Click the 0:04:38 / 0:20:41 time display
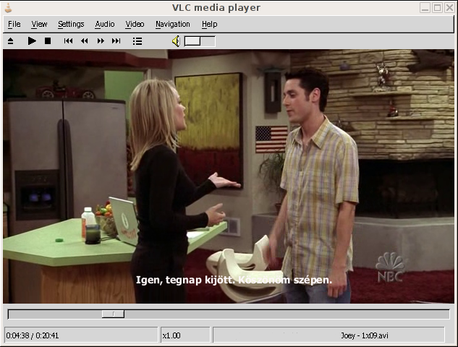Viewport: 458px width, 347px height. click(x=81, y=335)
